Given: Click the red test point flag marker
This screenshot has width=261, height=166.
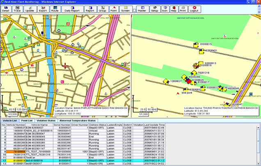Looking at the screenshot, I should point(178,93).
